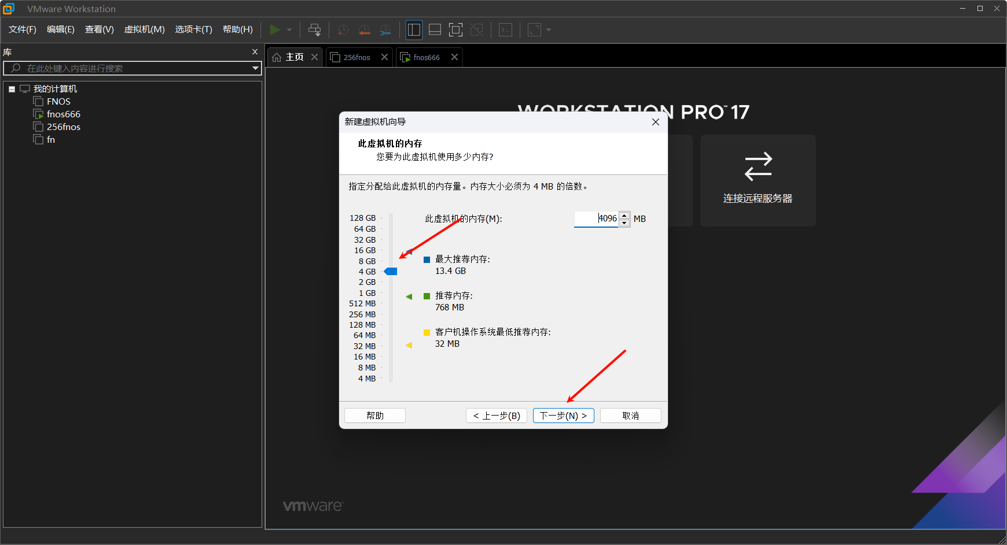Viewport: 1007px width, 545px height.
Task: Click the take snapshot clock icon
Action: [343, 29]
